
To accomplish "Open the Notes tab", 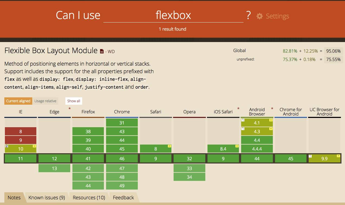I will point(14,197).
